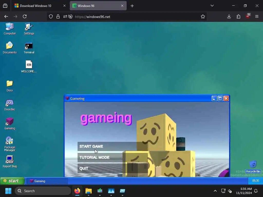Screen dimensions: 263x197
Task: Show hidden system tray icons
Action: [x=215, y=191]
